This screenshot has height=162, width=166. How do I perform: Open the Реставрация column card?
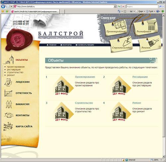click(146, 27)
